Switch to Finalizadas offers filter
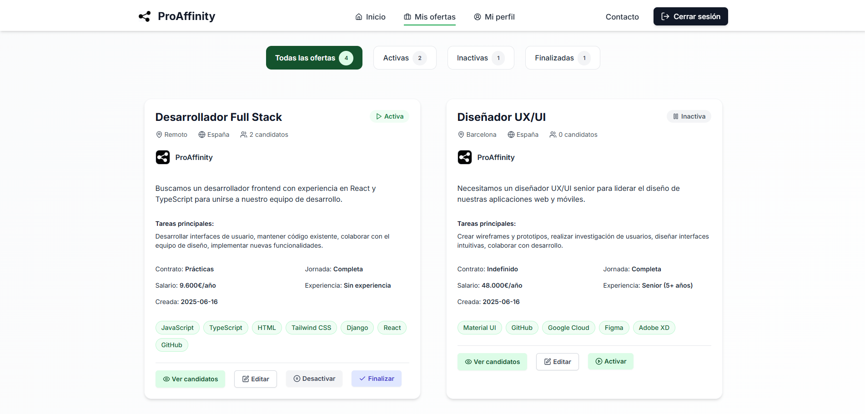Screen dimensions: 865x414 pyautogui.click(x=562, y=58)
